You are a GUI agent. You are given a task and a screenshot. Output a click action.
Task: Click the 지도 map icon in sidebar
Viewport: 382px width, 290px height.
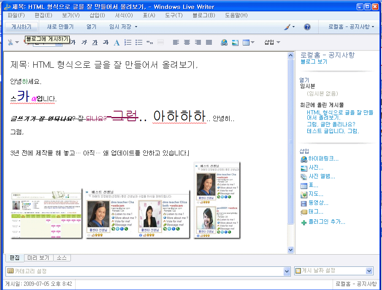coord(304,194)
